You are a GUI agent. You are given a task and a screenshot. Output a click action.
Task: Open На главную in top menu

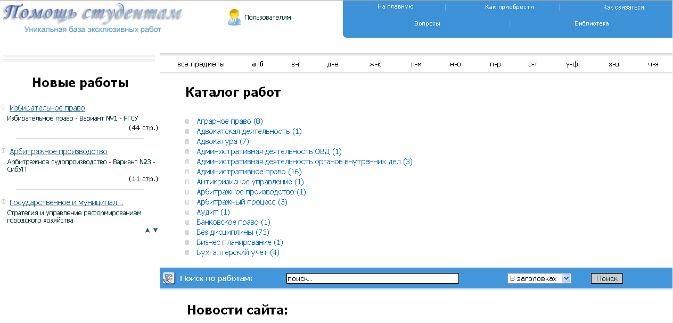tap(395, 7)
